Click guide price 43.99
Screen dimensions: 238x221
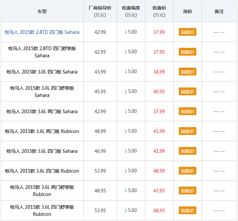(100, 72)
